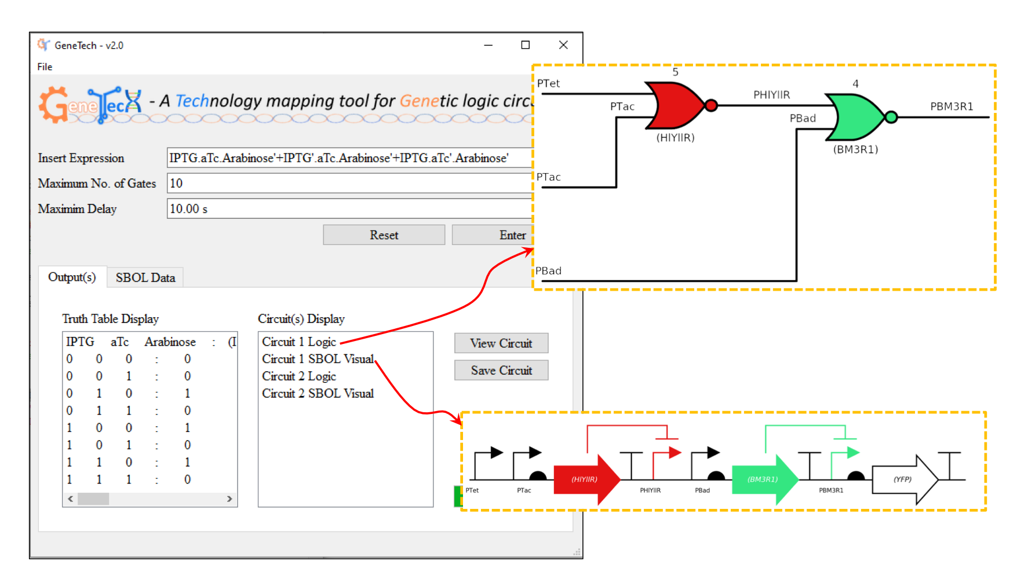This screenshot has width=1028, height=568.
Task: Minimize the GeneTech window
Action: [489, 45]
